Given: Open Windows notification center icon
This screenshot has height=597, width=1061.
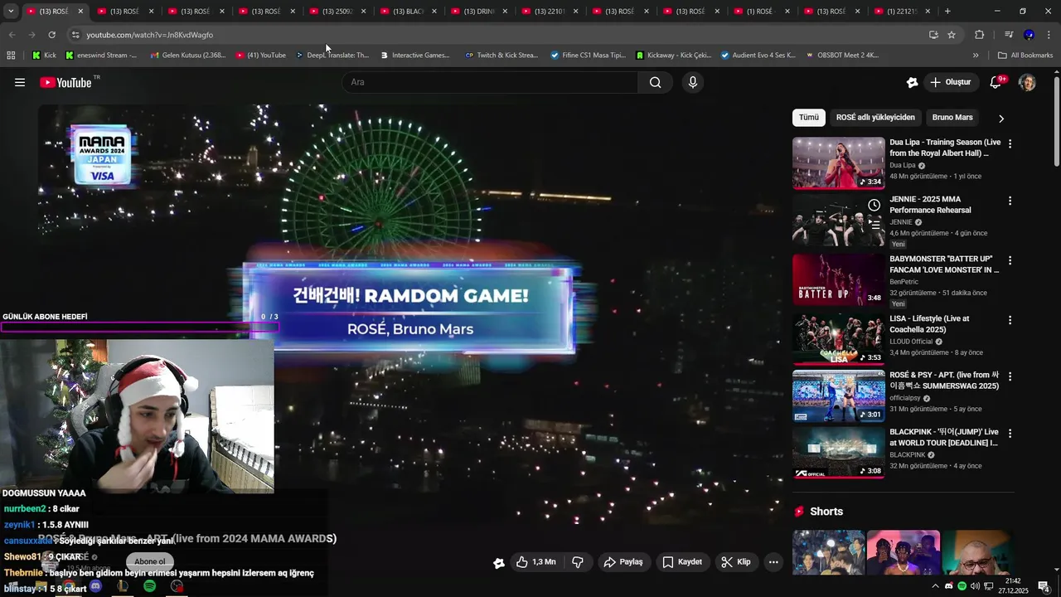Looking at the screenshot, I should [x=1044, y=586].
